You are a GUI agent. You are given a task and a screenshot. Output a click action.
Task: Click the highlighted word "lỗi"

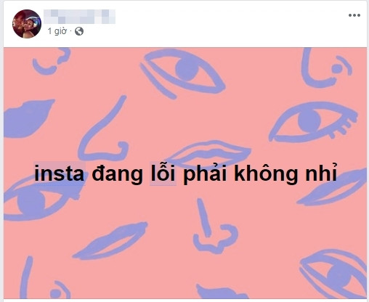(163, 173)
